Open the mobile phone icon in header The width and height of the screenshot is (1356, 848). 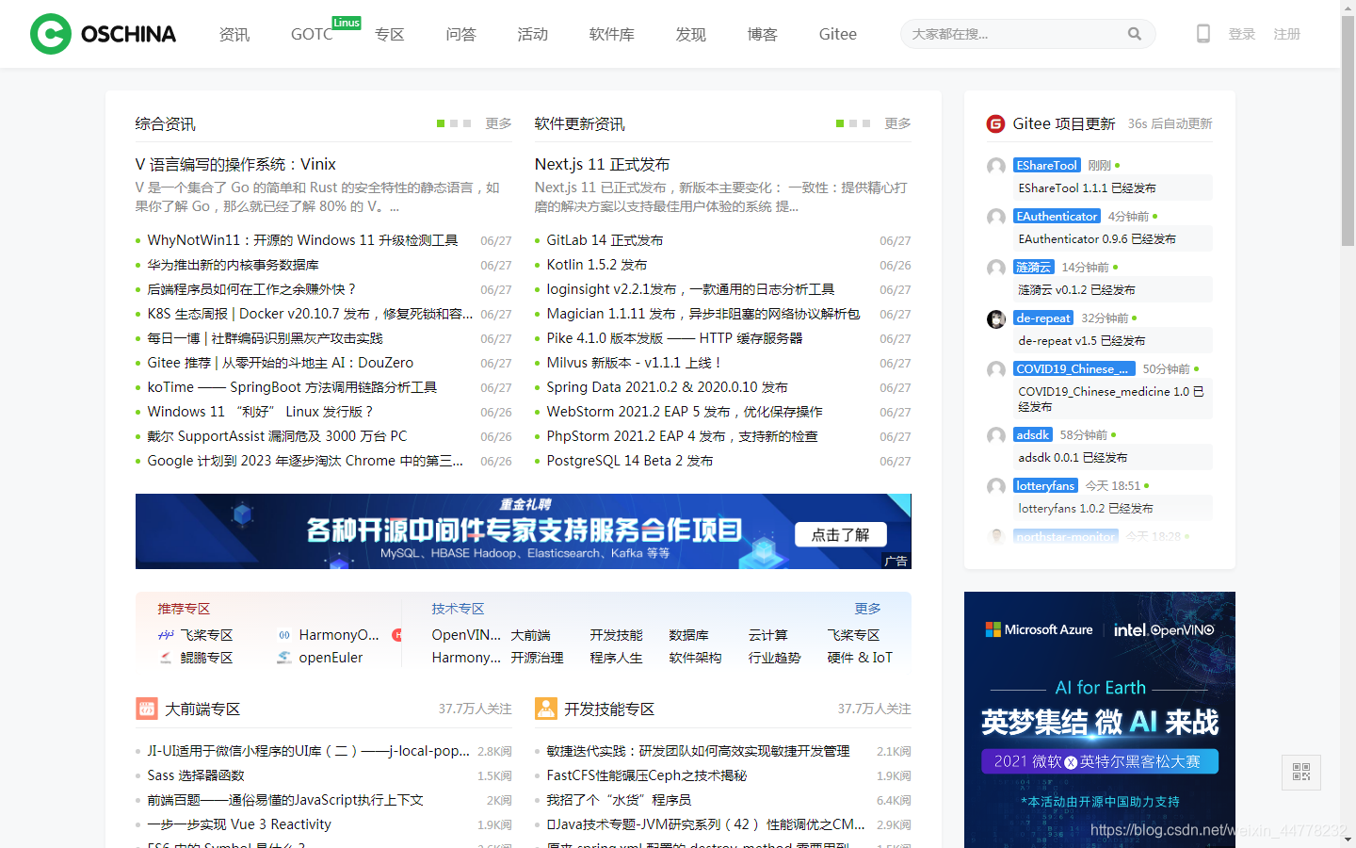(1203, 34)
